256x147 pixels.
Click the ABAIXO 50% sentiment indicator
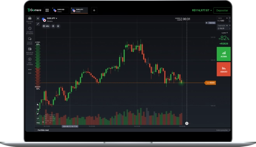(38, 88)
